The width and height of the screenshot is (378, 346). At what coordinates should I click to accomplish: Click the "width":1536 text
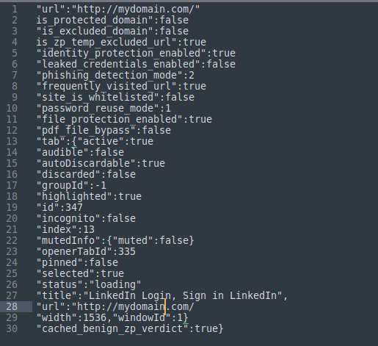click(71, 317)
